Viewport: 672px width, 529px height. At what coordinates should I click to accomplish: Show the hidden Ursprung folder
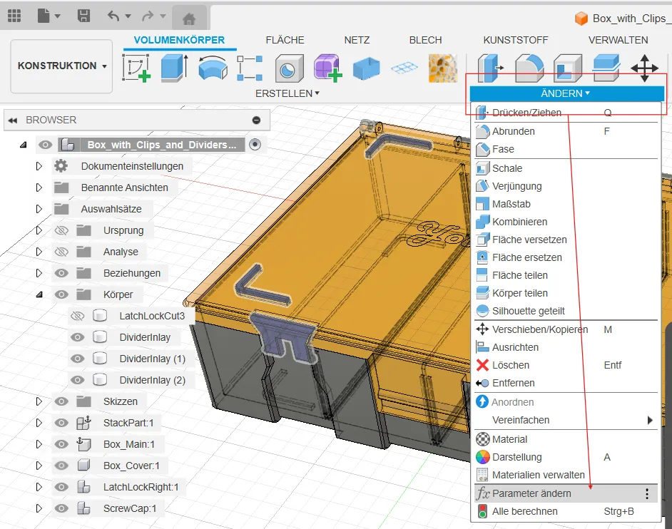61,230
